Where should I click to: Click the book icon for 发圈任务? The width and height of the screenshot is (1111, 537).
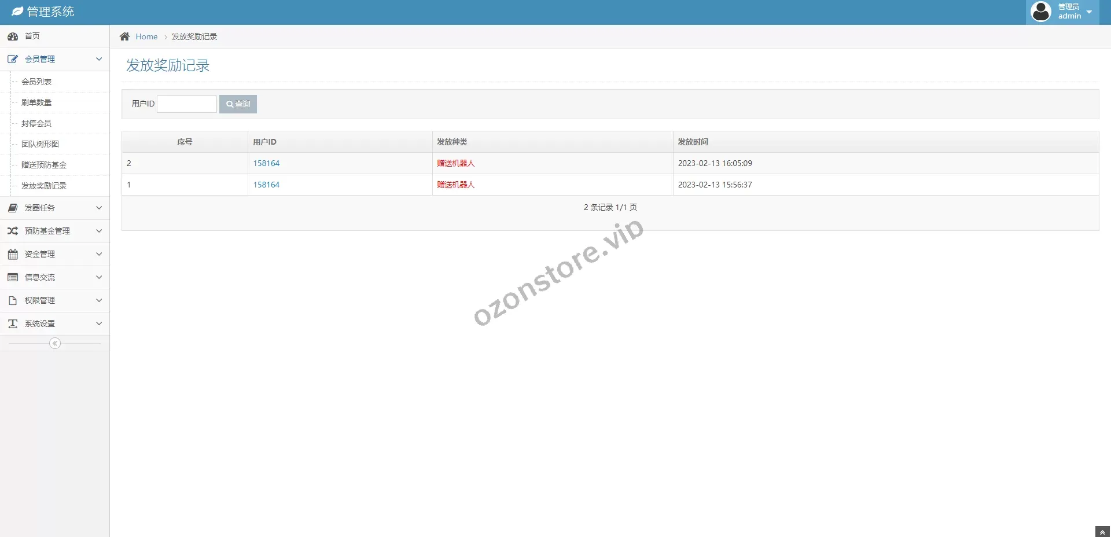coord(13,208)
